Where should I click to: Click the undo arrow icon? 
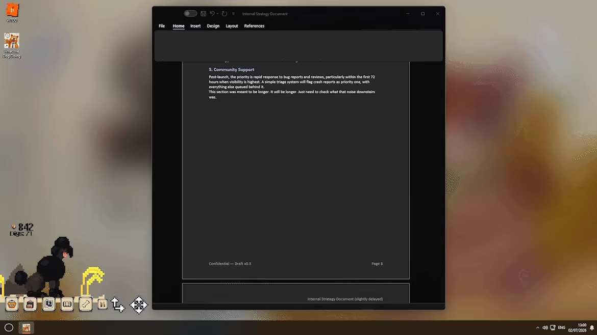pyautogui.click(x=212, y=14)
